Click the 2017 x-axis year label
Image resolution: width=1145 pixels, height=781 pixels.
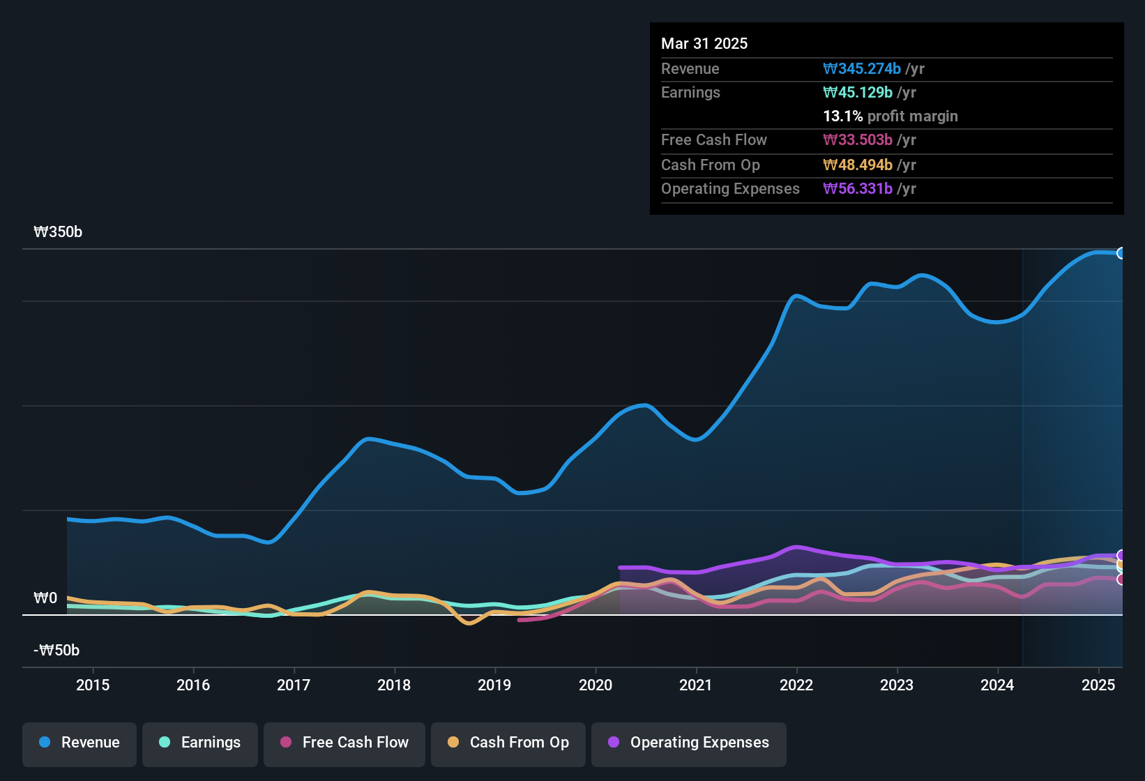click(x=294, y=685)
